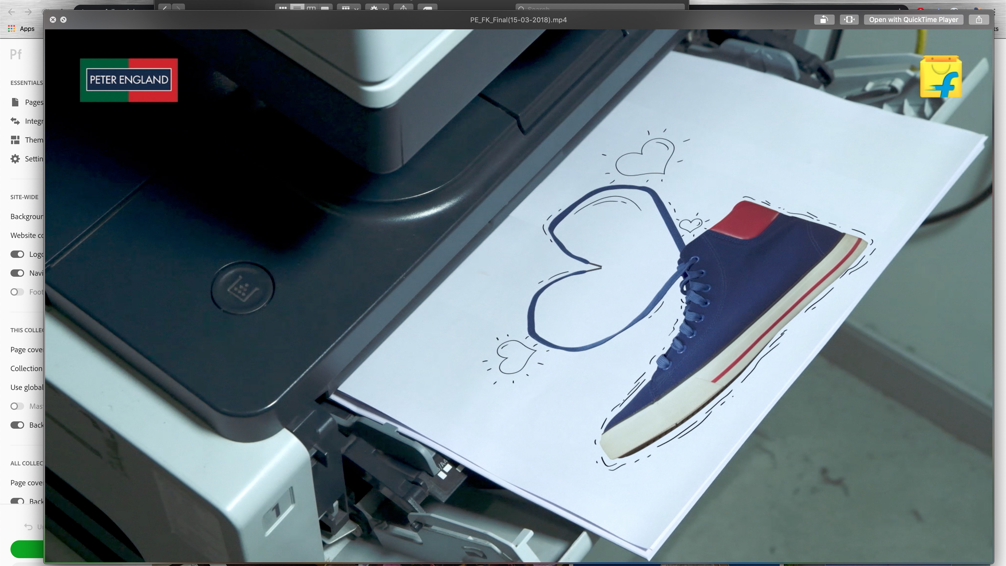Toggle the Logo switch off
The height and width of the screenshot is (566, 1006).
pos(17,254)
